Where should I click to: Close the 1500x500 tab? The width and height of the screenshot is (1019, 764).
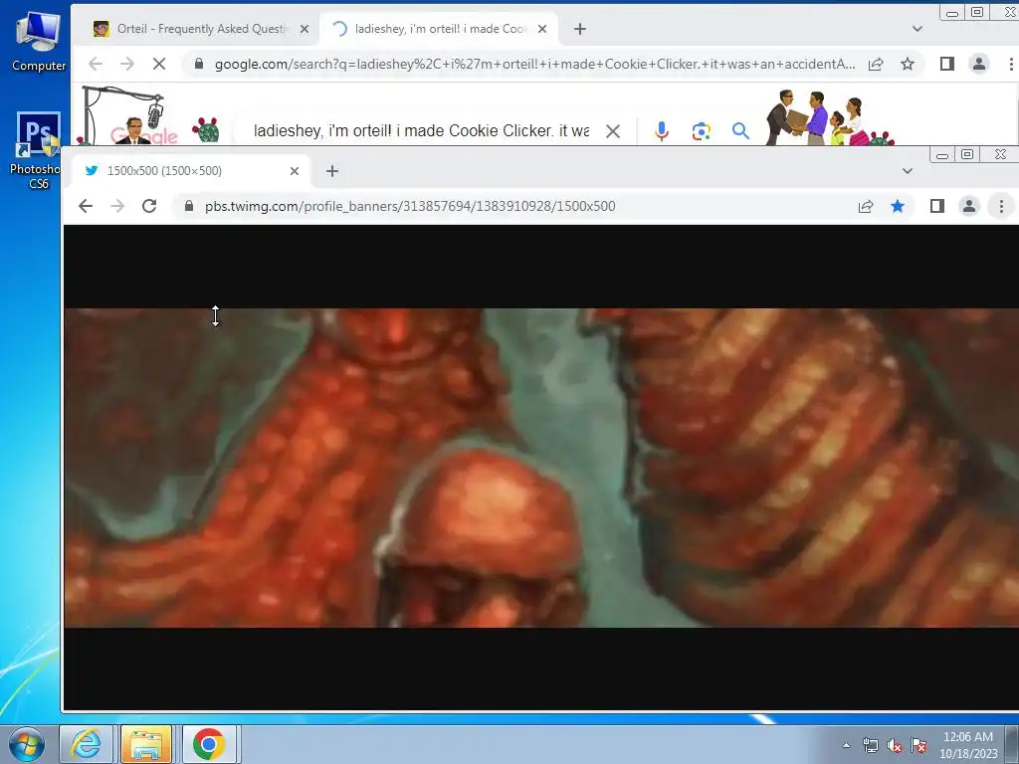295,171
